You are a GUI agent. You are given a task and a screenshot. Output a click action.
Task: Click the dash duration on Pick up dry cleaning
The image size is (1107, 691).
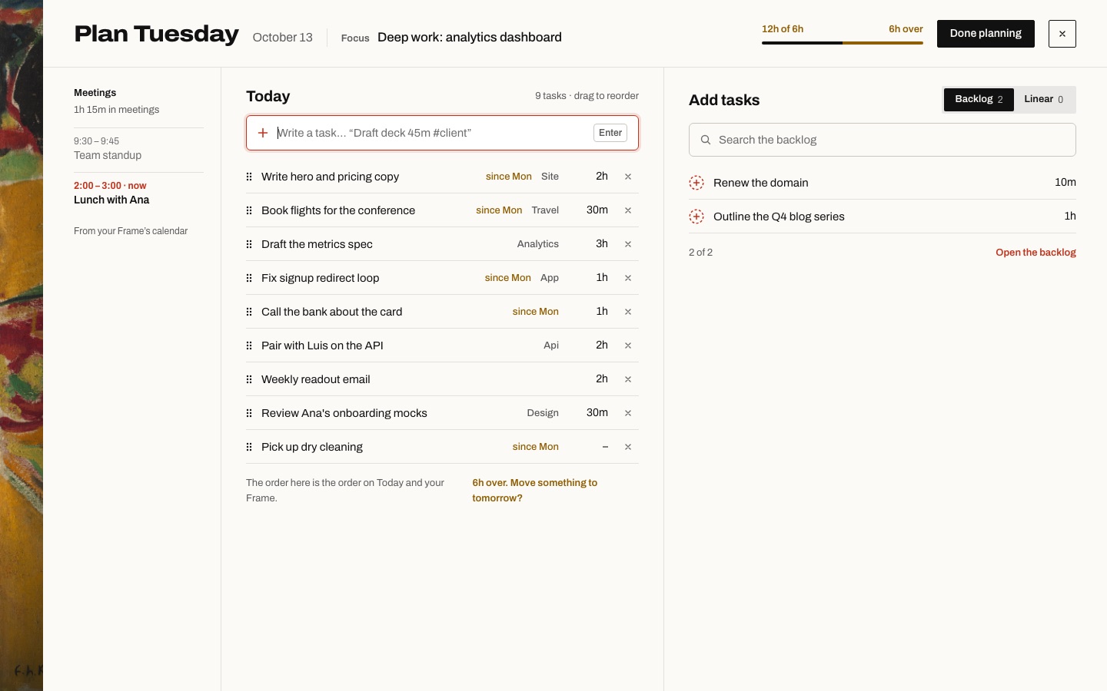[x=605, y=447]
